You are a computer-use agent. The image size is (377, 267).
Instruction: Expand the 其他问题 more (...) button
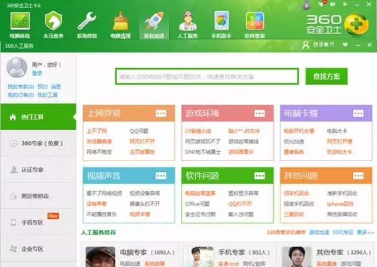pos(358,176)
